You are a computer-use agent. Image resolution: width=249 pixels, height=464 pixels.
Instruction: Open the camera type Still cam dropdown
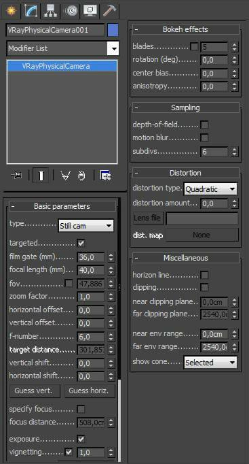86,226
